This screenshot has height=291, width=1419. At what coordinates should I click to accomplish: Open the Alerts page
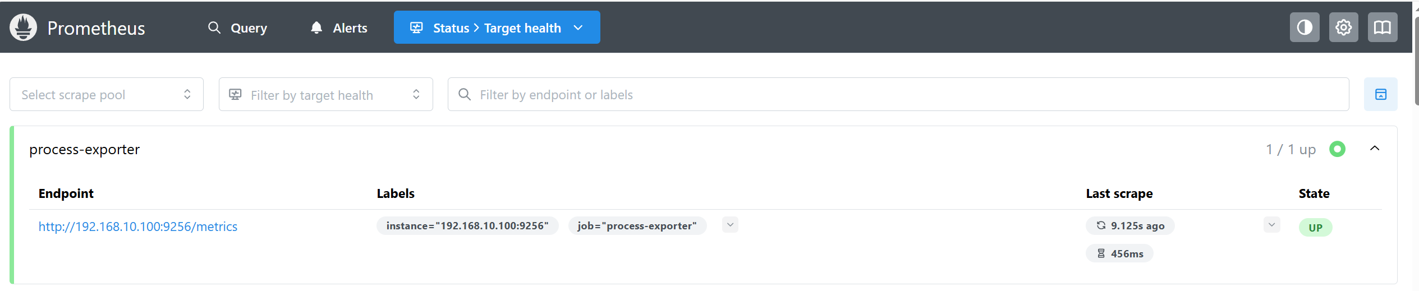click(339, 27)
